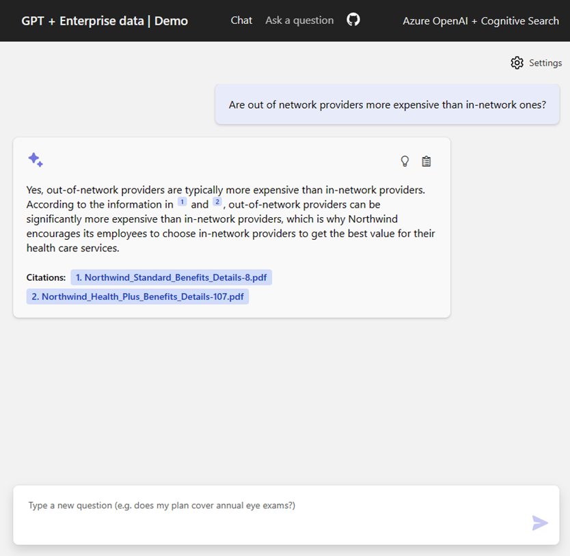570x556 pixels.
Task: Click the user question message bubble
Action: click(x=387, y=105)
